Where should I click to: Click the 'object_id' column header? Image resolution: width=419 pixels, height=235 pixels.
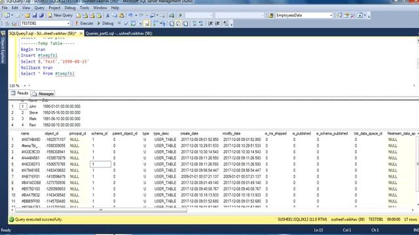pyautogui.click(x=51, y=133)
